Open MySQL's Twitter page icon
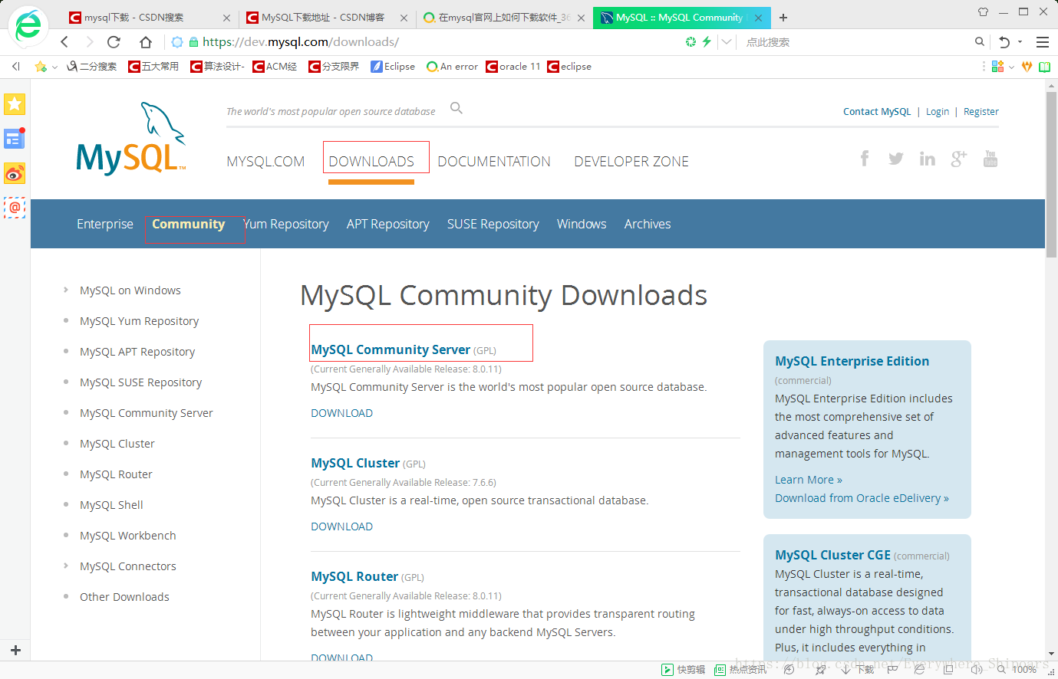This screenshot has width=1058, height=679. click(895, 159)
